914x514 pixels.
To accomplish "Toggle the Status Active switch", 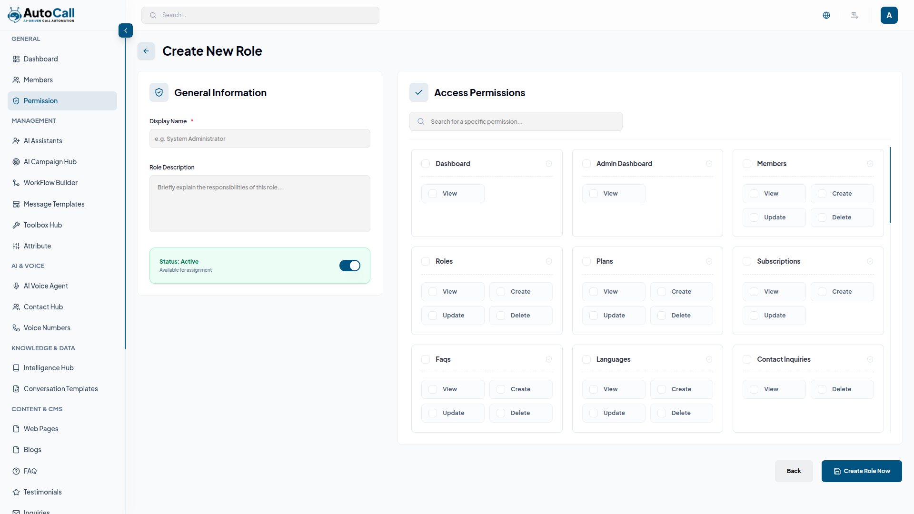I will (350, 266).
